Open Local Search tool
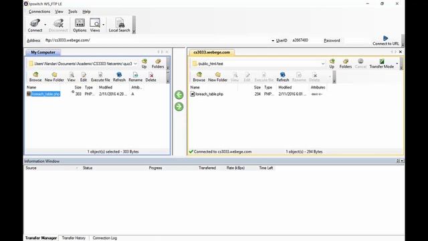The image size is (428, 241). click(x=119, y=25)
